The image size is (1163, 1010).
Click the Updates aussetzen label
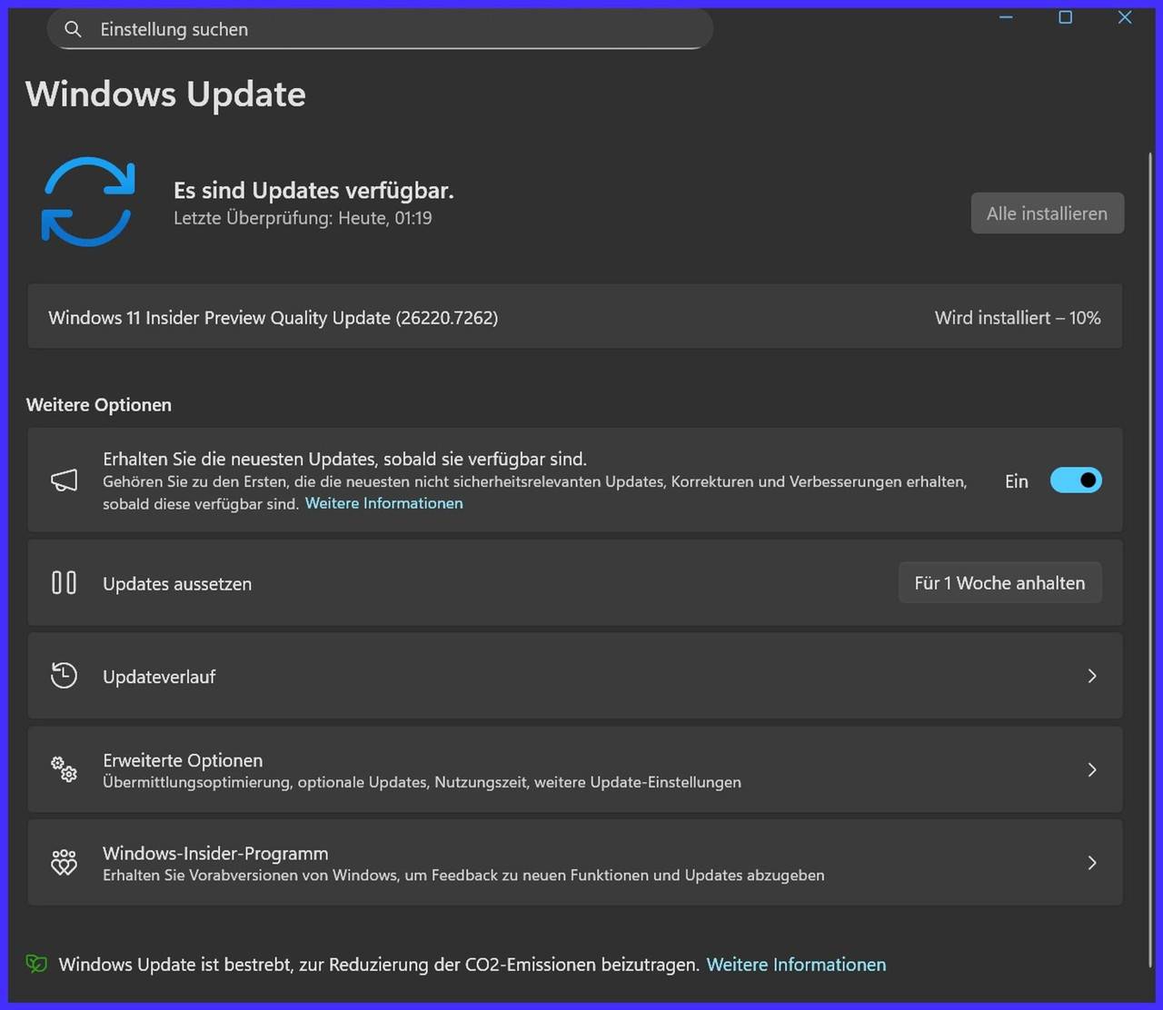coord(177,584)
